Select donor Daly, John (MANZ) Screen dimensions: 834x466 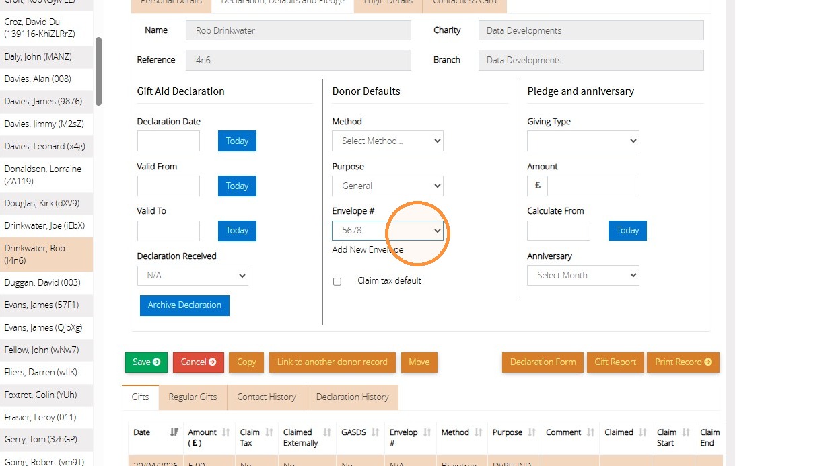point(46,56)
